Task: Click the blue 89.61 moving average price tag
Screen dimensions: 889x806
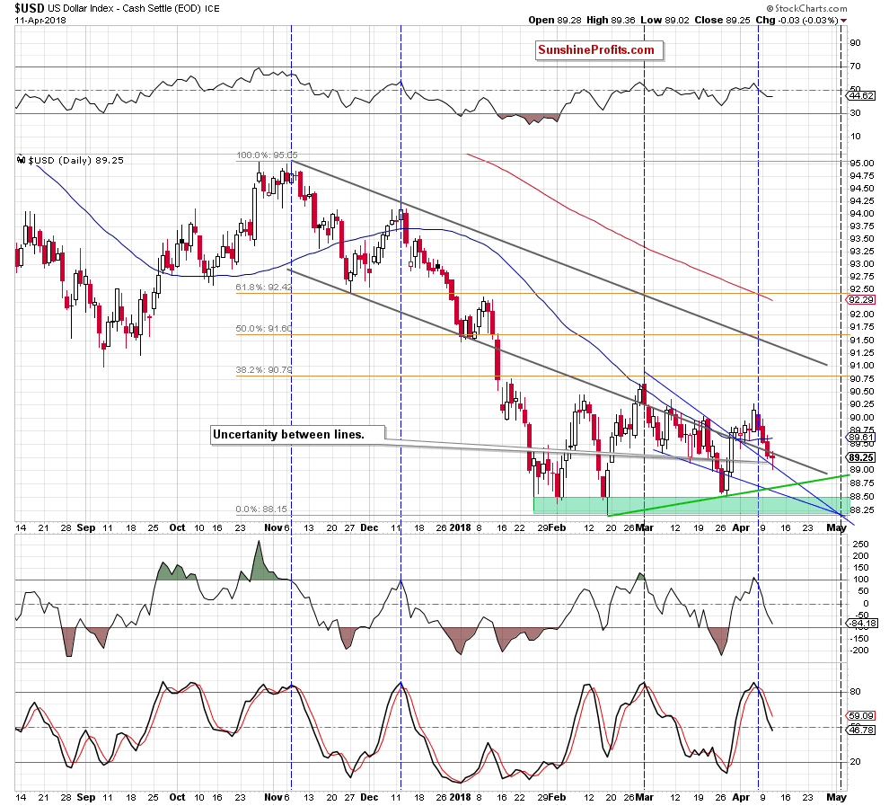Action: [862, 438]
